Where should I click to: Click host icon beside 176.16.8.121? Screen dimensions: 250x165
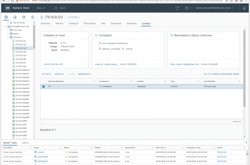(13, 41)
